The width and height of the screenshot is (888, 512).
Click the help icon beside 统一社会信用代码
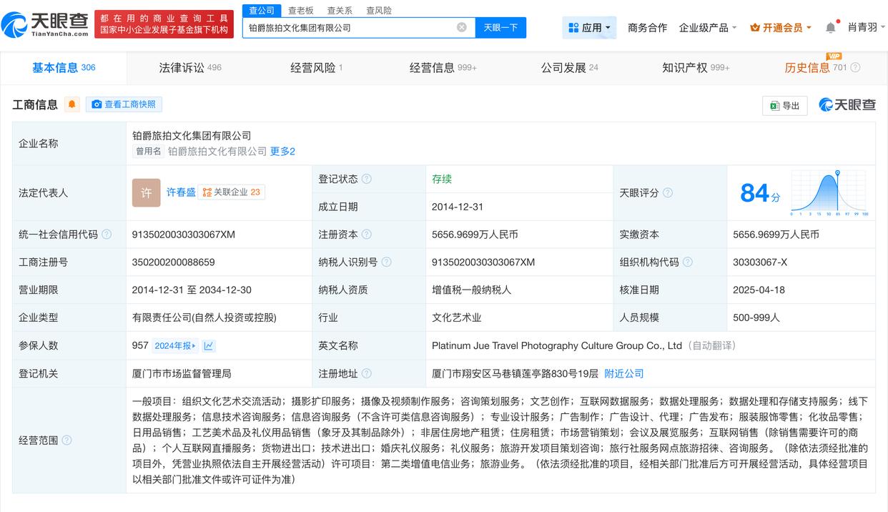pos(107,235)
